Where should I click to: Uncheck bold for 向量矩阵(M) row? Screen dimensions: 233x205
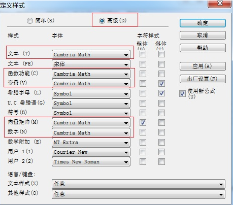[143, 122]
